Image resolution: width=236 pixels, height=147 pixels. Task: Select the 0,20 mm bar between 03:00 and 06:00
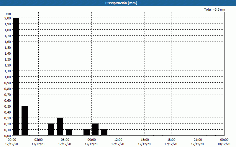(x=51, y=129)
